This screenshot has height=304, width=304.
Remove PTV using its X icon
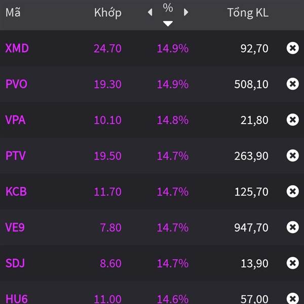point(293,156)
